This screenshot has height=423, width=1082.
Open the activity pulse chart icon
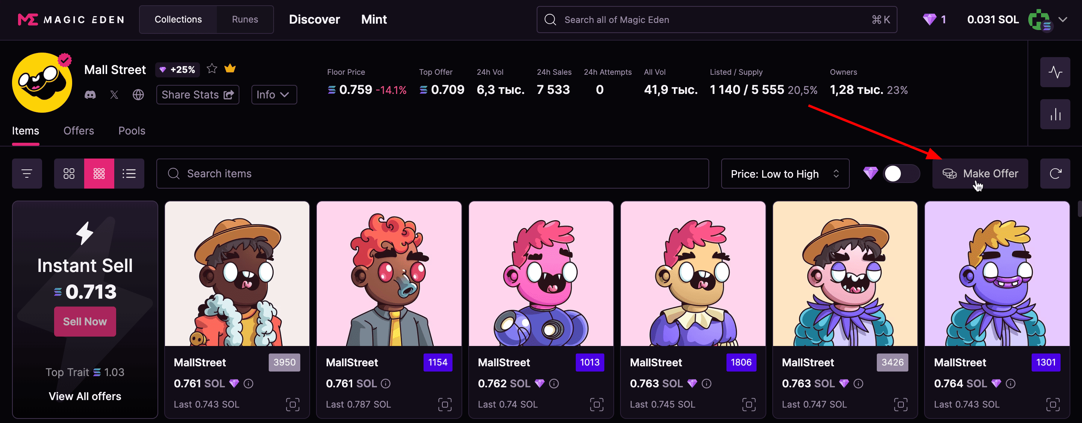click(1055, 72)
